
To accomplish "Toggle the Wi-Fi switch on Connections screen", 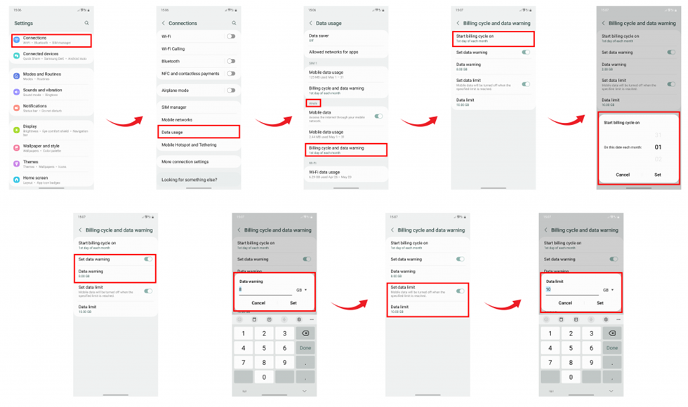I will (x=231, y=36).
